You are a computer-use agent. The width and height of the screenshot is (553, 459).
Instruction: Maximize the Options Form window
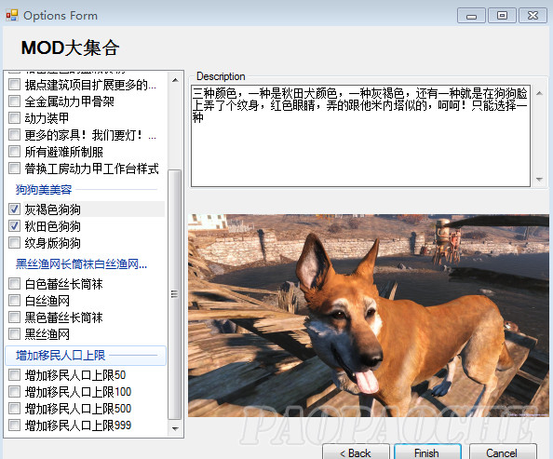point(502,16)
